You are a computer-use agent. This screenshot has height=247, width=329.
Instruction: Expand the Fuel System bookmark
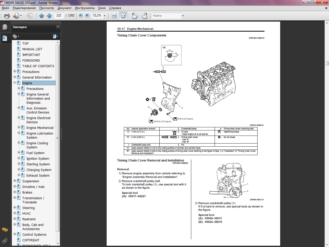(19, 153)
